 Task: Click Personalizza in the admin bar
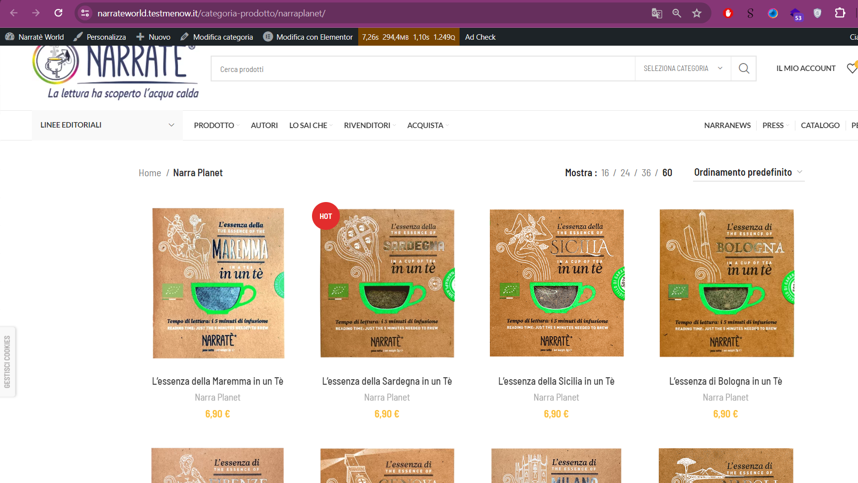(100, 37)
